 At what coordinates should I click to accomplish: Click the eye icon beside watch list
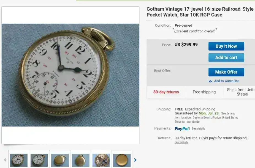pyautogui.click(x=210, y=81)
